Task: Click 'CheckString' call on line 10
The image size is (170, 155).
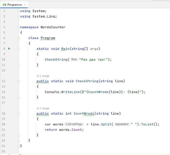Action: 56,59
